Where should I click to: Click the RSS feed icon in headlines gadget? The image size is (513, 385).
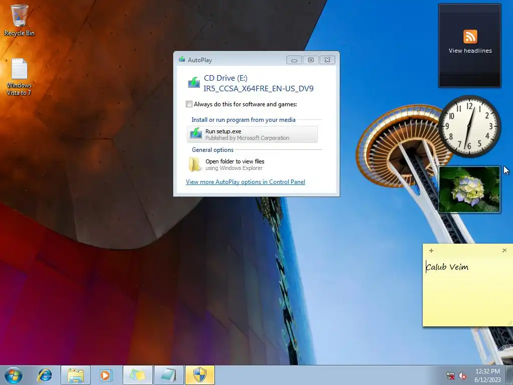pyautogui.click(x=470, y=36)
